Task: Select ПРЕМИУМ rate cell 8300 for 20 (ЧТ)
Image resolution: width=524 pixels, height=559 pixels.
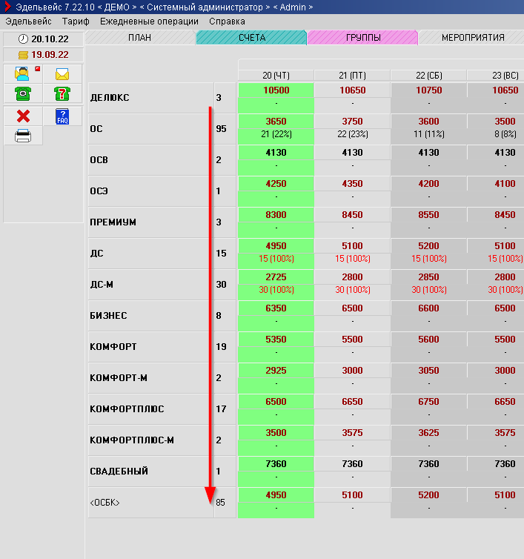Action: click(276, 215)
